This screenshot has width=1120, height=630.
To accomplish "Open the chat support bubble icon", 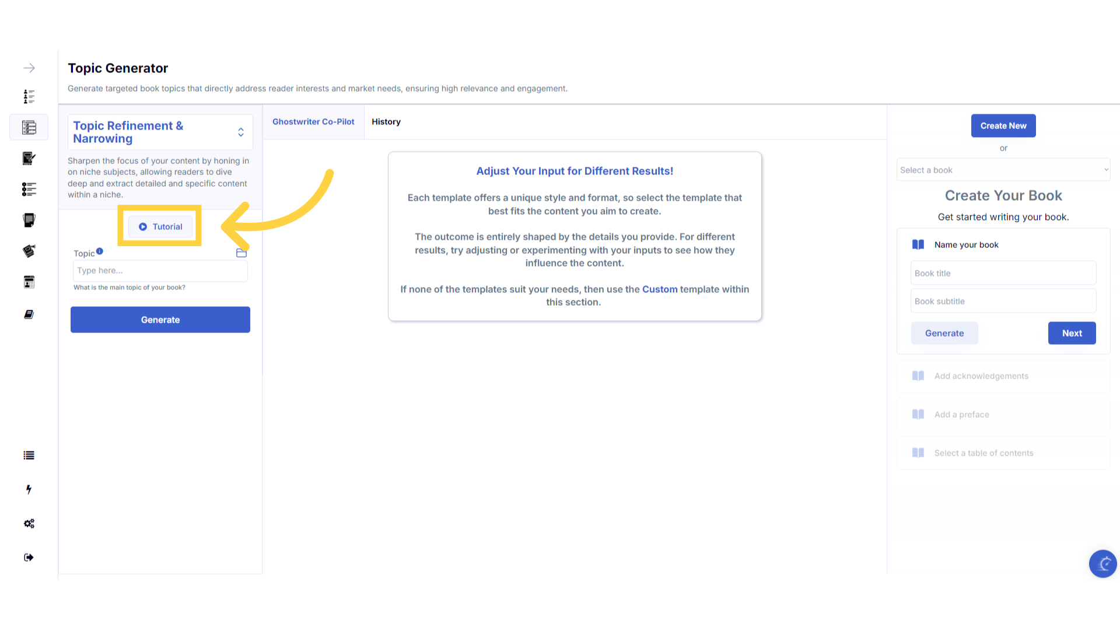I will pyautogui.click(x=1102, y=563).
